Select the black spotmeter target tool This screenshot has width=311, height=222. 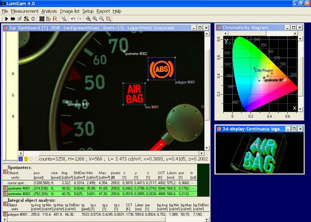coord(42,19)
